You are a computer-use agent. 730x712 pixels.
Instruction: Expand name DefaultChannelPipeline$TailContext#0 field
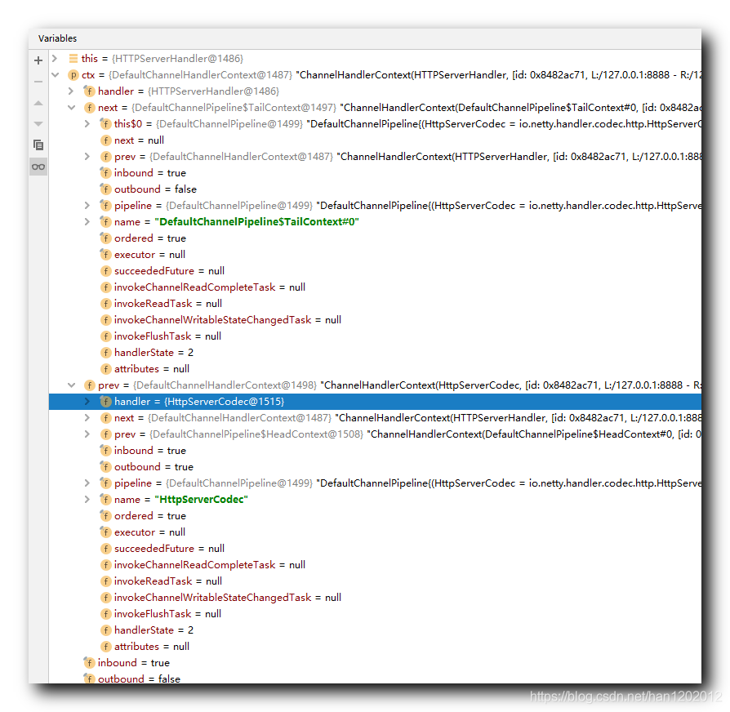87,221
